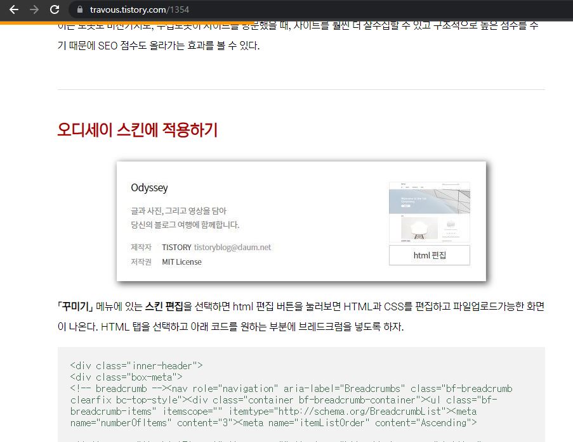Click the HTML 탭을 선택하고 sentence

coord(252,326)
